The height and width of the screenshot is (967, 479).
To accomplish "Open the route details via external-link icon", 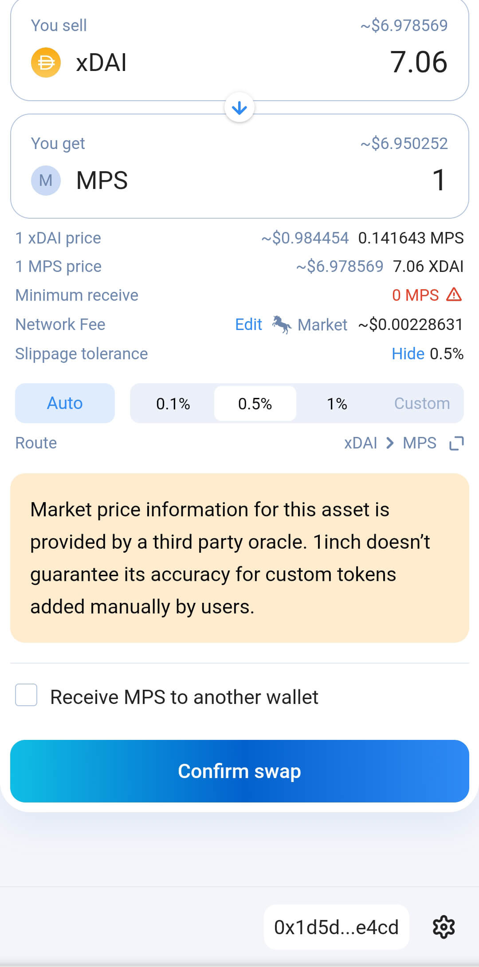I will (x=457, y=443).
